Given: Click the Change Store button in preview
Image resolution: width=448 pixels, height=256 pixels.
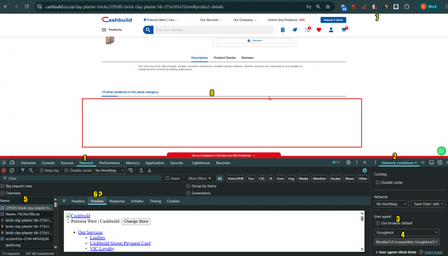Looking at the screenshot, I should coord(136,221).
